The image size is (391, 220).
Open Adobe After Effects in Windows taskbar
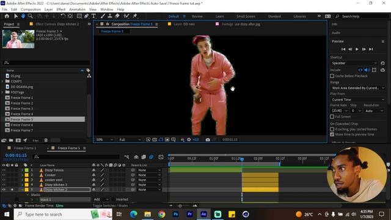(203, 214)
